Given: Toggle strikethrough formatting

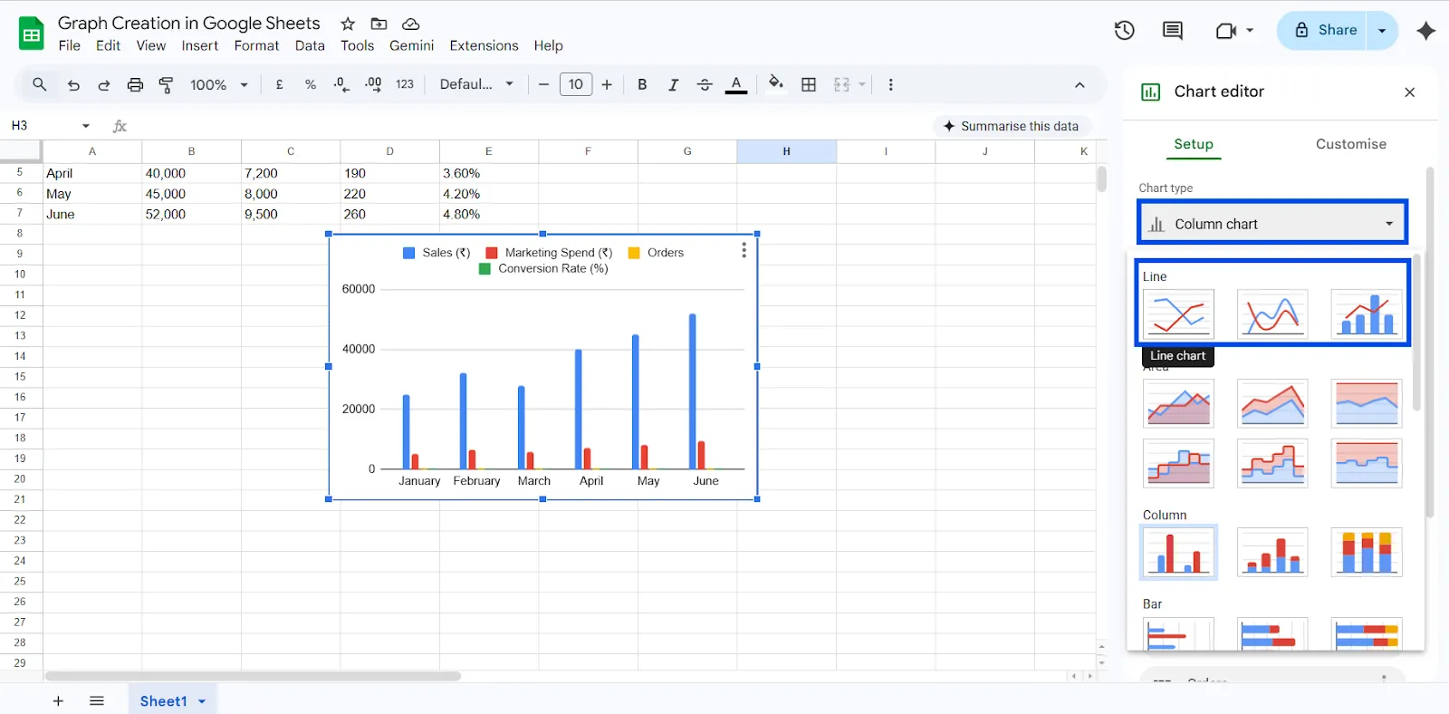Looking at the screenshot, I should coord(705,84).
